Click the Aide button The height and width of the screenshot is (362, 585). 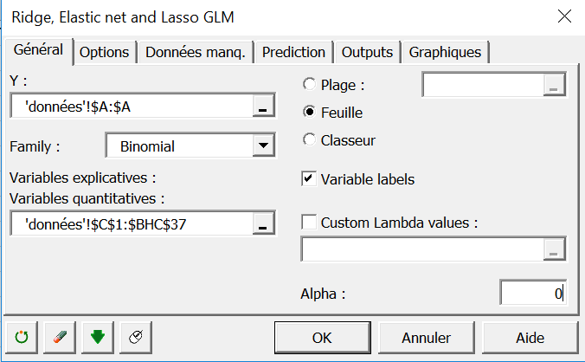tap(530, 337)
